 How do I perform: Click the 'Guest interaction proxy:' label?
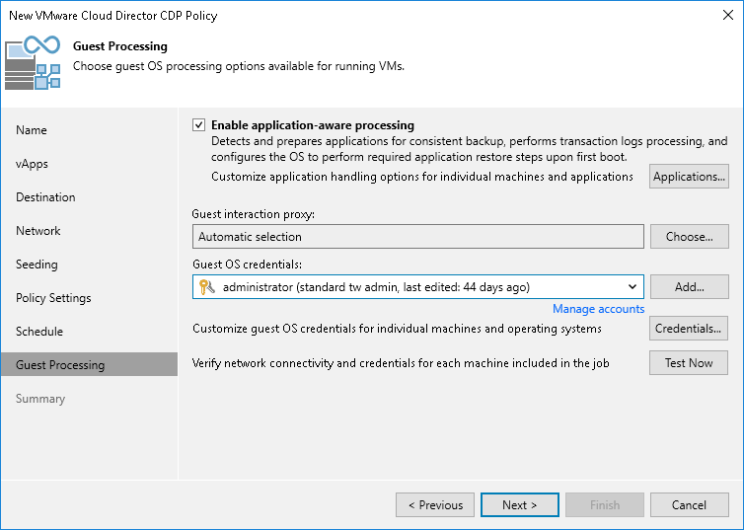click(x=254, y=214)
